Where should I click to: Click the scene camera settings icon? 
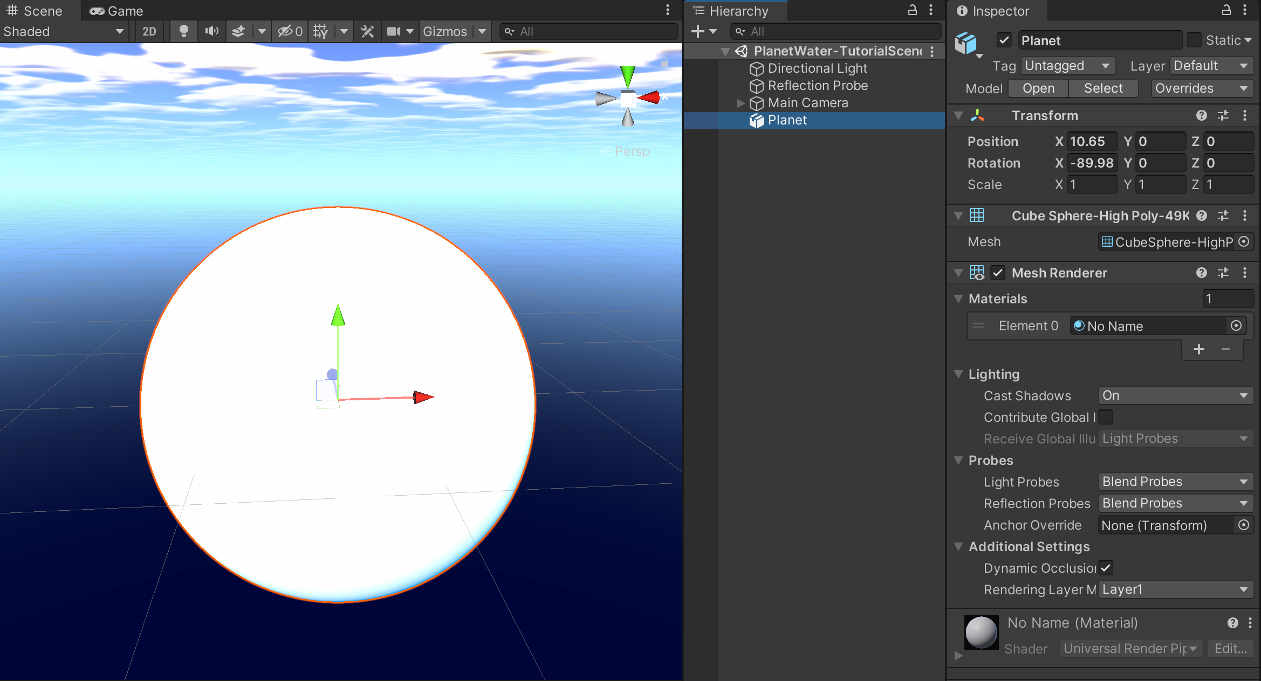point(394,31)
